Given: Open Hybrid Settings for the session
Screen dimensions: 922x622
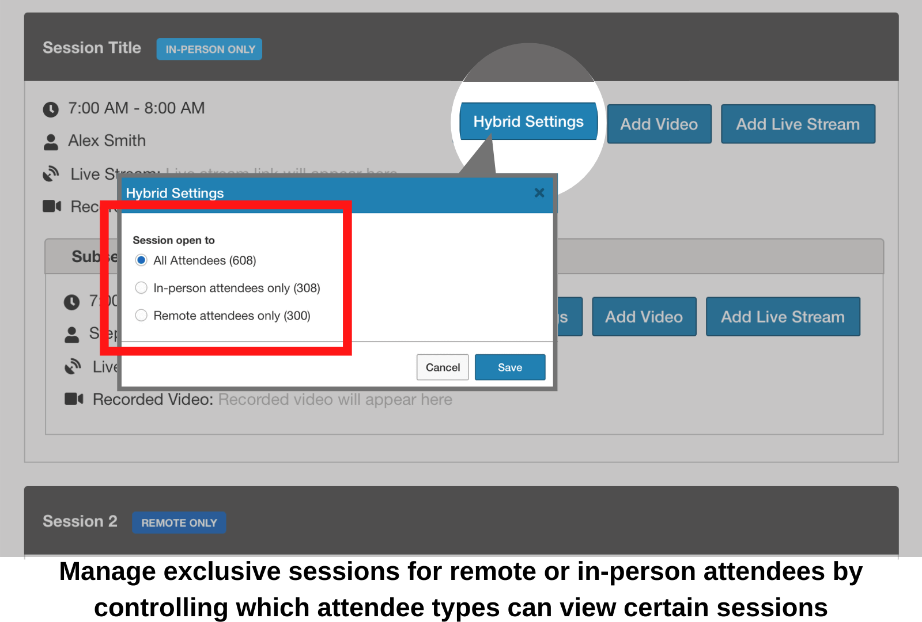Looking at the screenshot, I should [528, 121].
